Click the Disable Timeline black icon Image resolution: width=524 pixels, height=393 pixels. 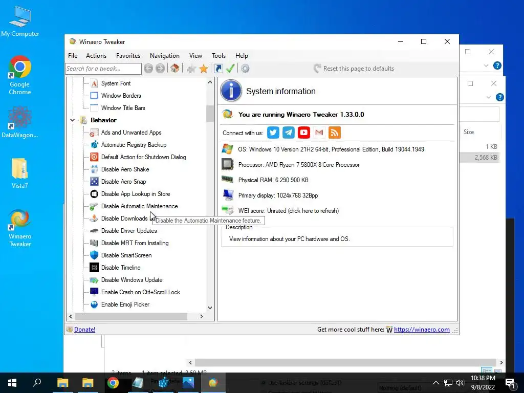pyautogui.click(x=94, y=267)
